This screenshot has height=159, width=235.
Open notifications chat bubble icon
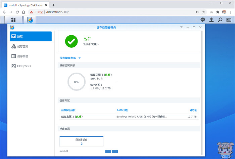coord(203,19)
